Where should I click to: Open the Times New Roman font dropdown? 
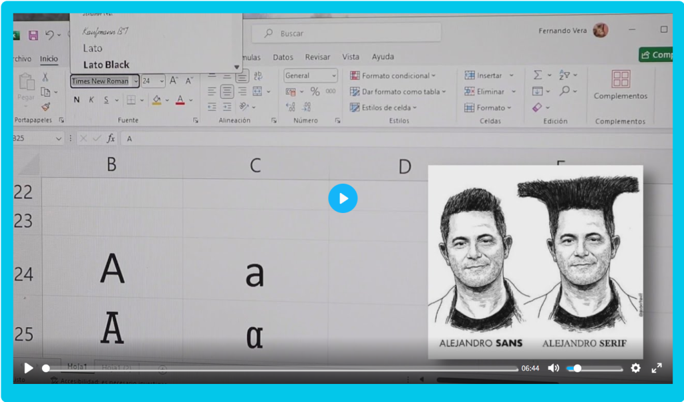point(136,81)
